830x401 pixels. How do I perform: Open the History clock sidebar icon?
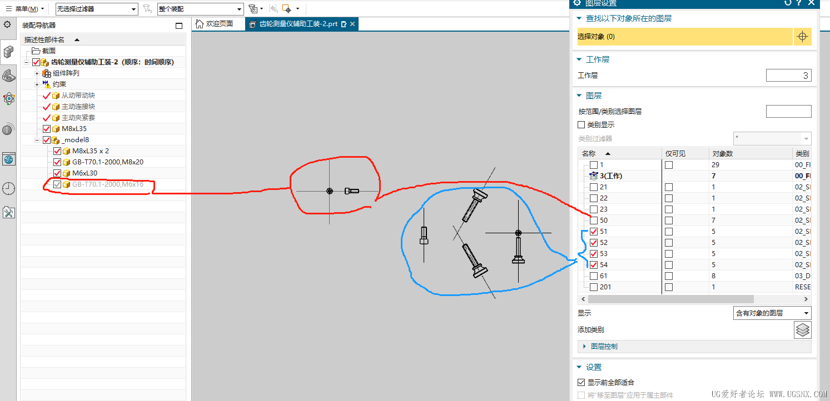pyautogui.click(x=8, y=189)
